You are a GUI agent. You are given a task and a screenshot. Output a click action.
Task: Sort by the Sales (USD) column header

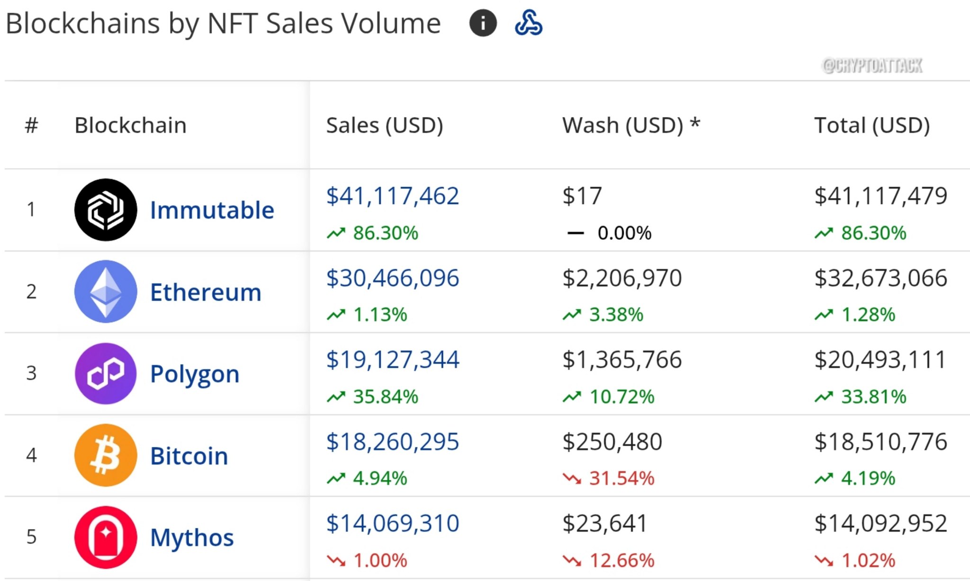pyautogui.click(x=385, y=126)
